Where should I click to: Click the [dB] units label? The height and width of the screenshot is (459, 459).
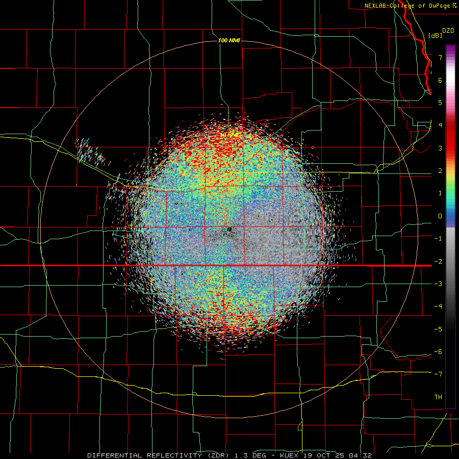(435, 36)
